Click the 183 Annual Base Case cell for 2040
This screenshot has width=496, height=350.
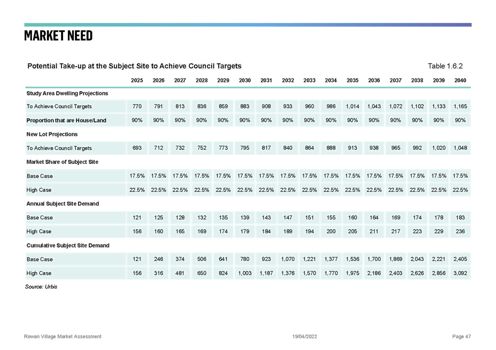(460, 218)
